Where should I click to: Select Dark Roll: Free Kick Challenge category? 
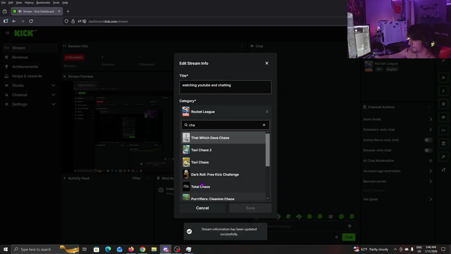223,175
